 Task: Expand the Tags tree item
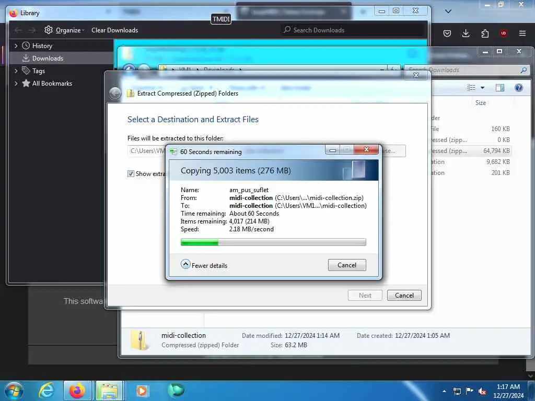coord(16,71)
